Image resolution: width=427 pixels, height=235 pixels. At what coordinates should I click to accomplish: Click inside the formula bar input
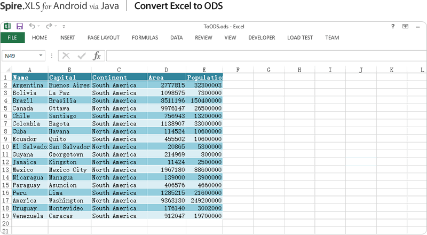point(262,56)
